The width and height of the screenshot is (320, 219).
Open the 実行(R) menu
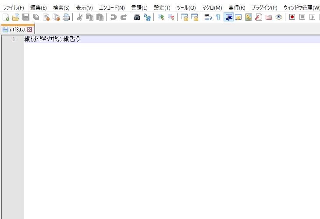[x=237, y=8]
